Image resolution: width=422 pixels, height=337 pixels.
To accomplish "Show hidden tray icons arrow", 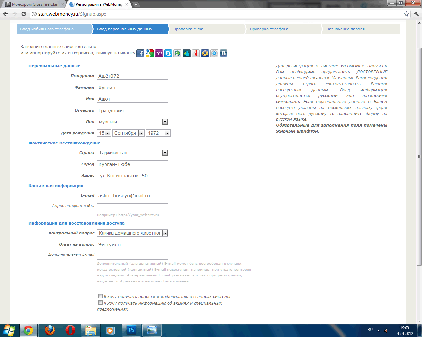I will (379, 330).
